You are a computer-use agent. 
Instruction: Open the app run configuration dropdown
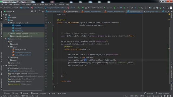tap(86, 8)
